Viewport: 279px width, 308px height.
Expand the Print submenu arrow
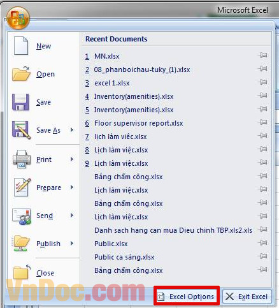pyautogui.click(x=72, y=159)
